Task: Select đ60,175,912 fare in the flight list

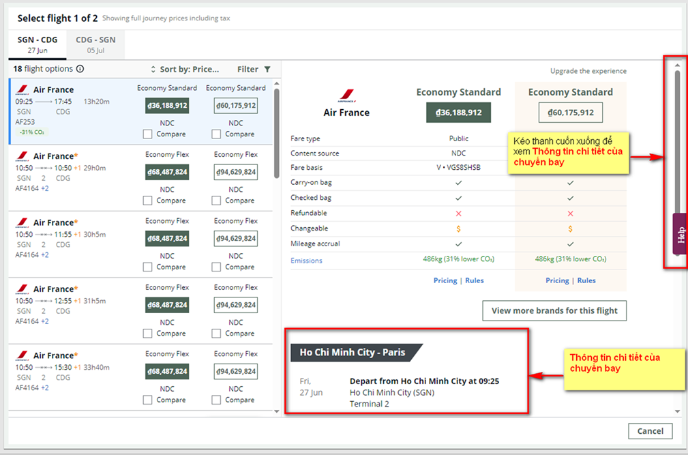Action: [236, 106]
